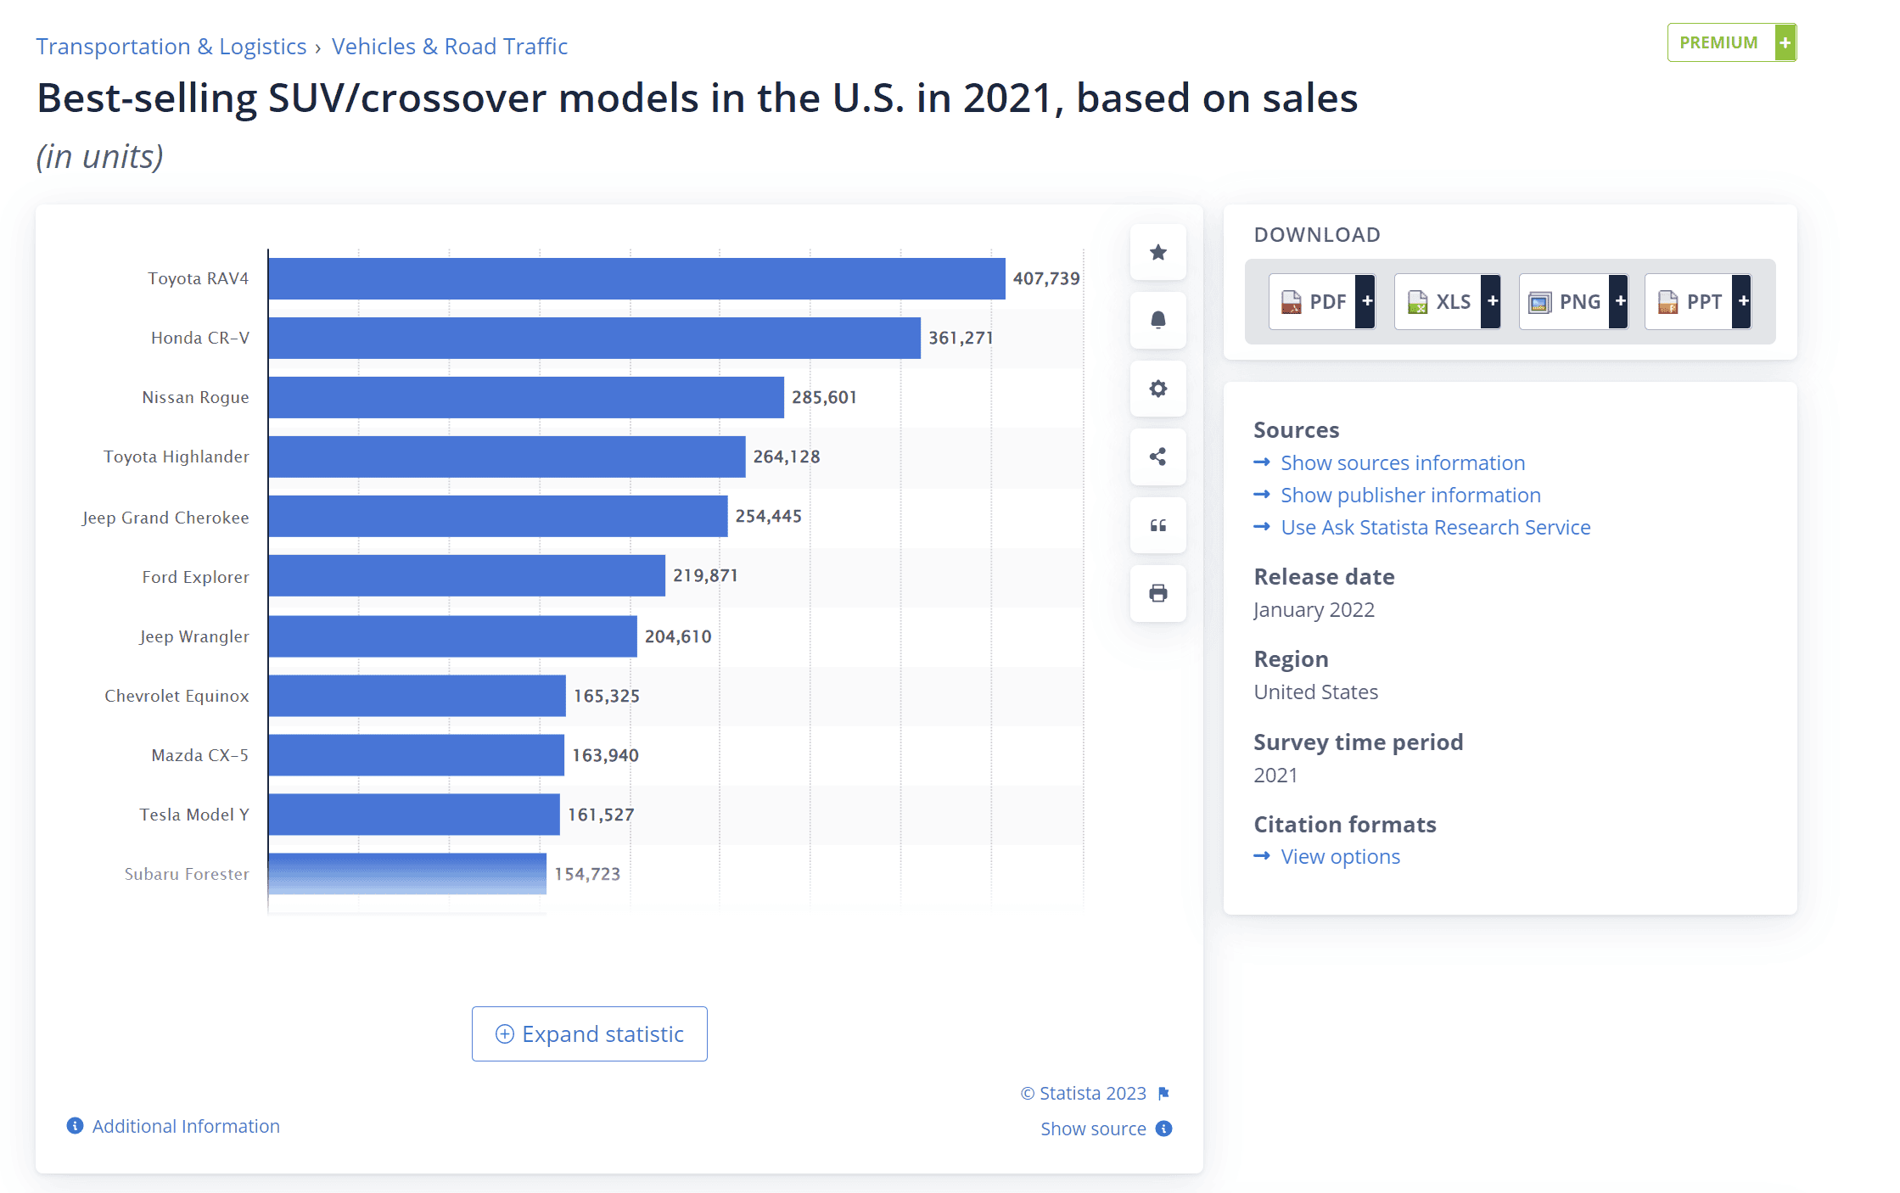Click the 154,723 value label
This screenshot has width=1900, height=1193.
(587, 874)
